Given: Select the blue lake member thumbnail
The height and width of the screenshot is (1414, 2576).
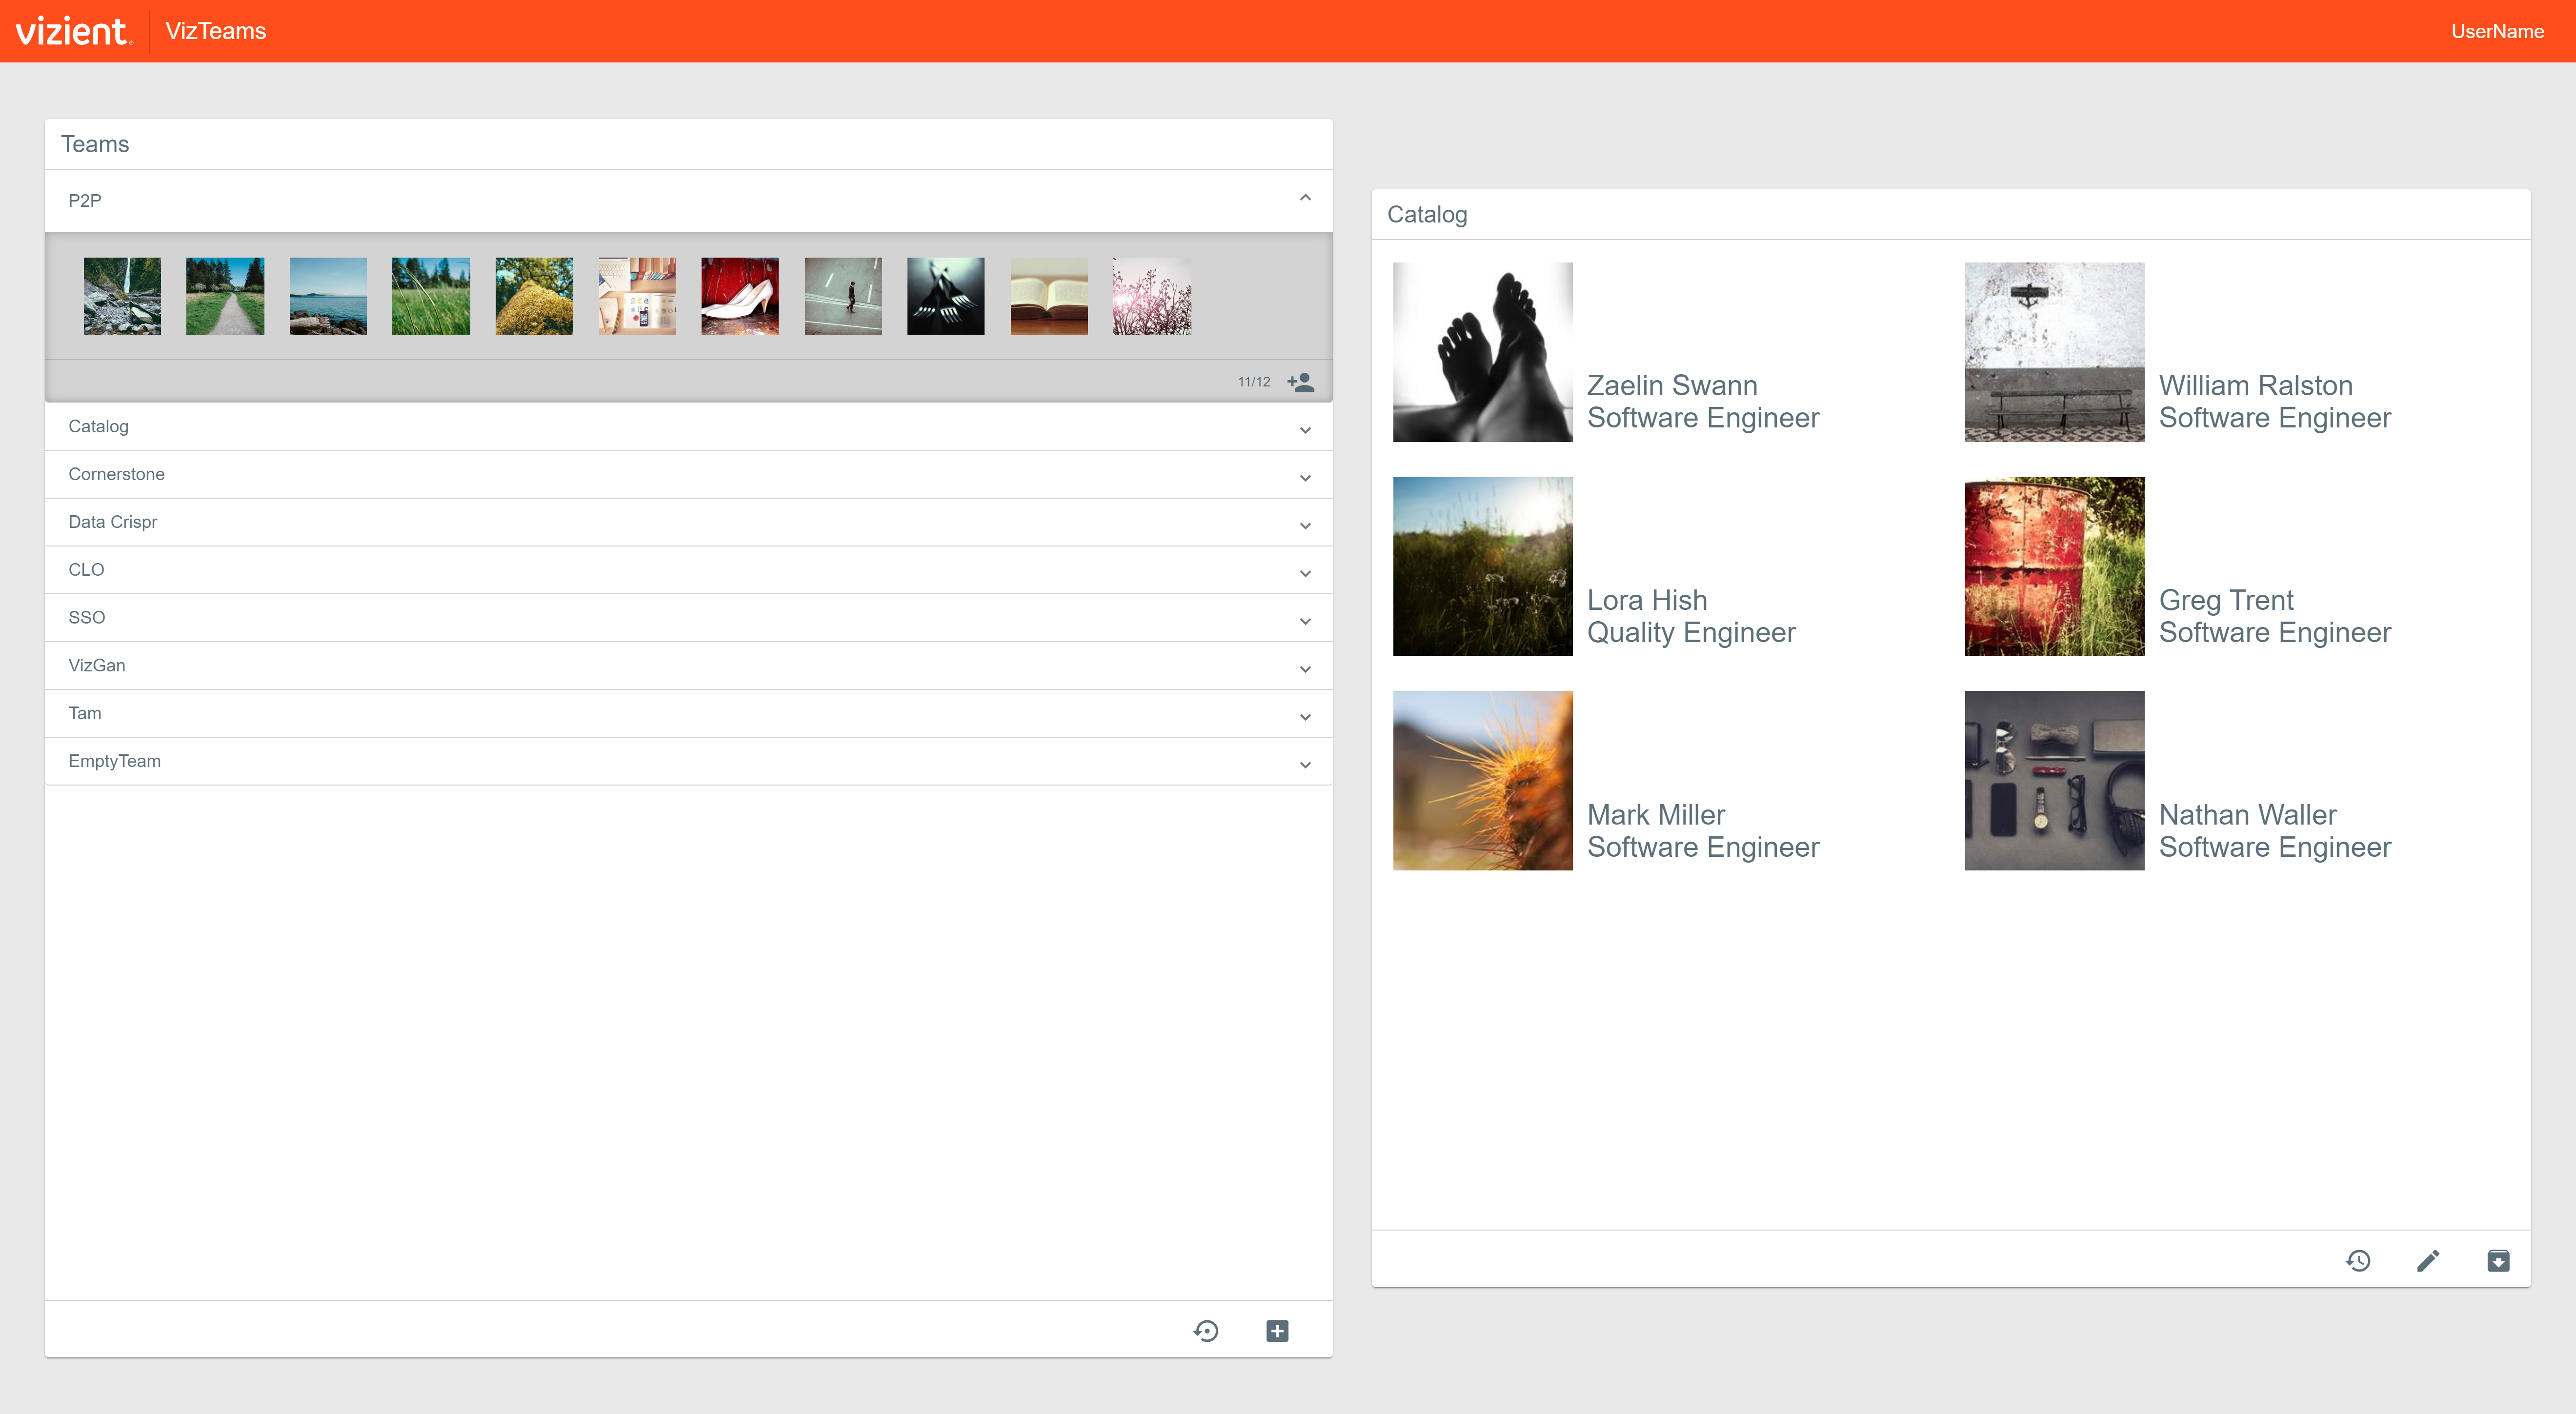Looking at the screenshot, I should [x=328, y=296].
